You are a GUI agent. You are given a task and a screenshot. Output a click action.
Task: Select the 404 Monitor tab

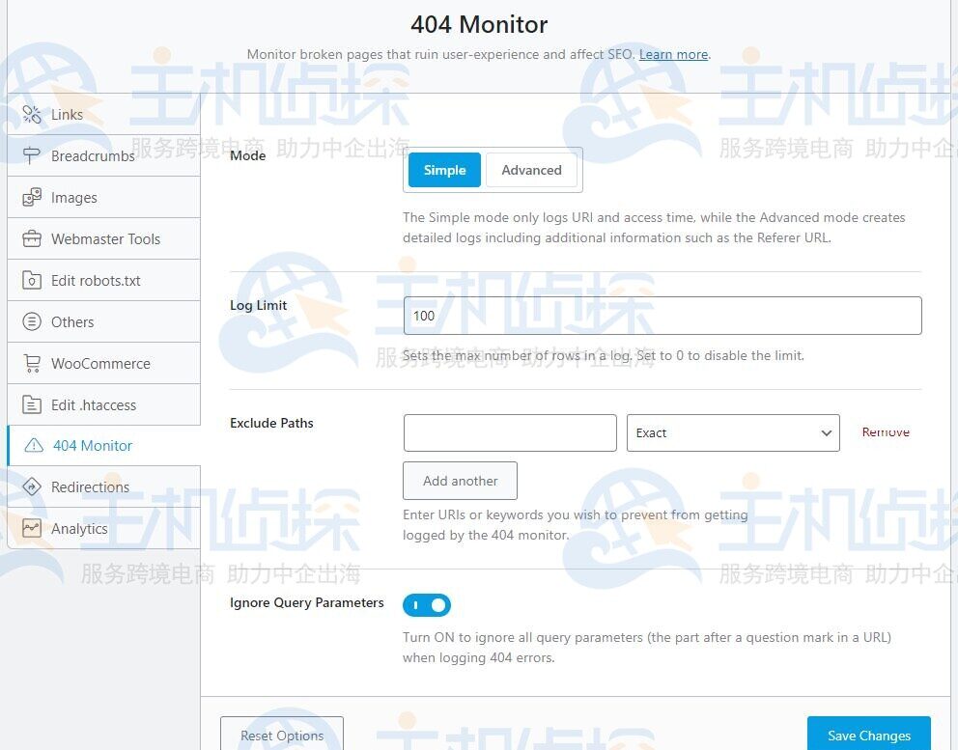click(92, 445)
